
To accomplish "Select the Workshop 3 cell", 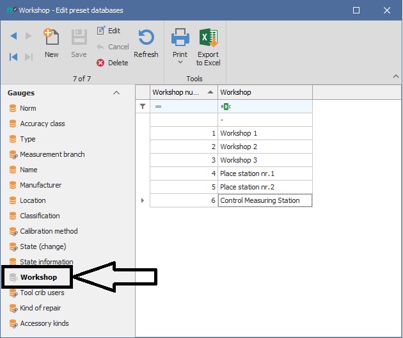I will click(x=265, y=160).
